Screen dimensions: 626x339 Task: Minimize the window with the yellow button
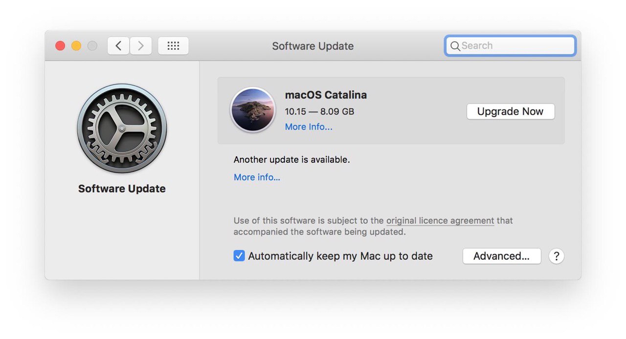76,46
